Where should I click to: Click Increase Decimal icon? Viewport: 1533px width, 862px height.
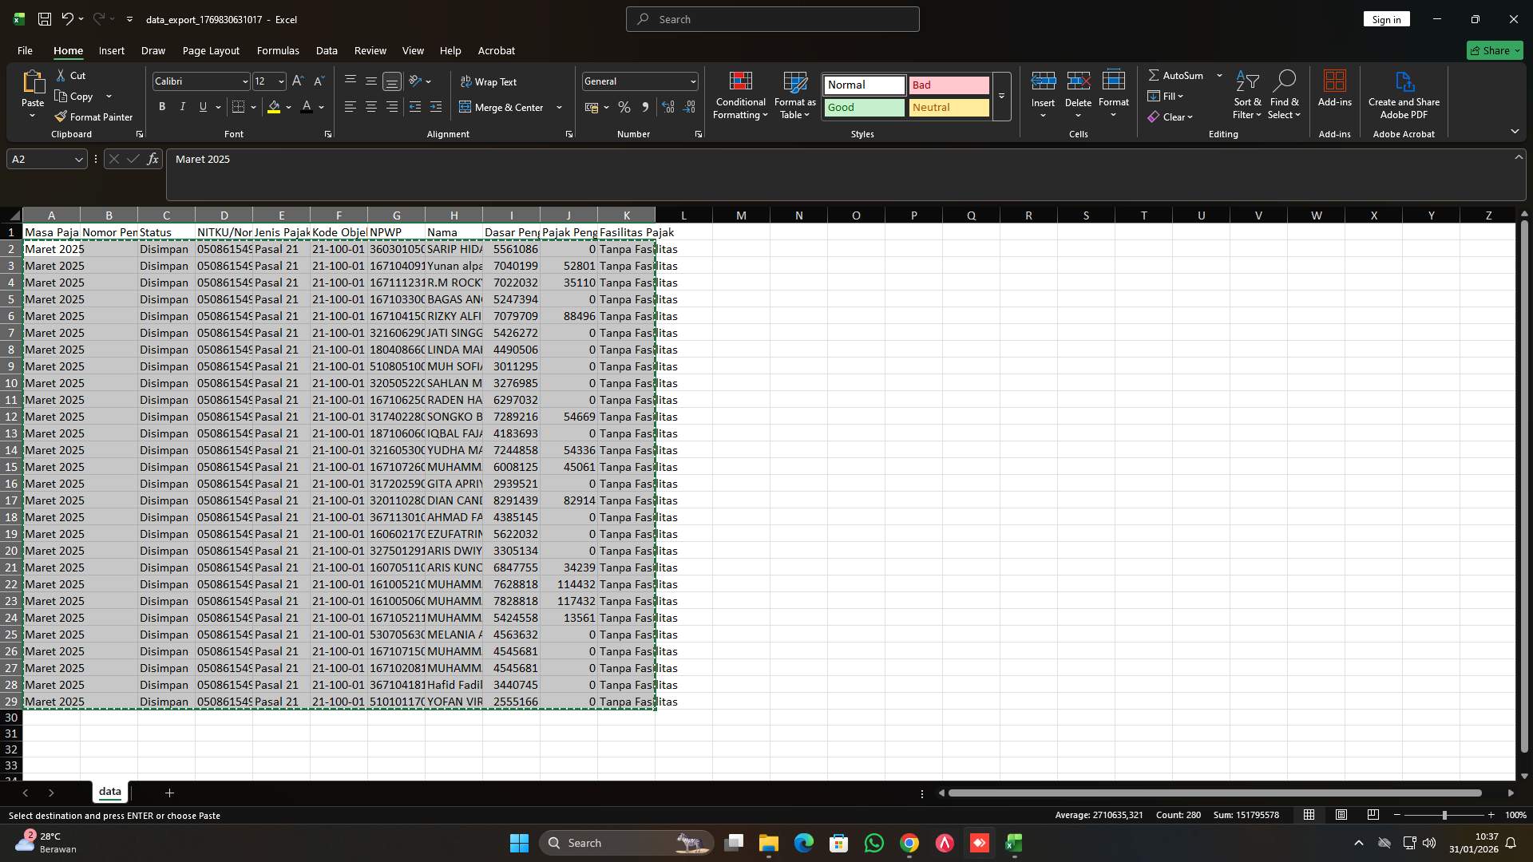[x=668, y=107]
